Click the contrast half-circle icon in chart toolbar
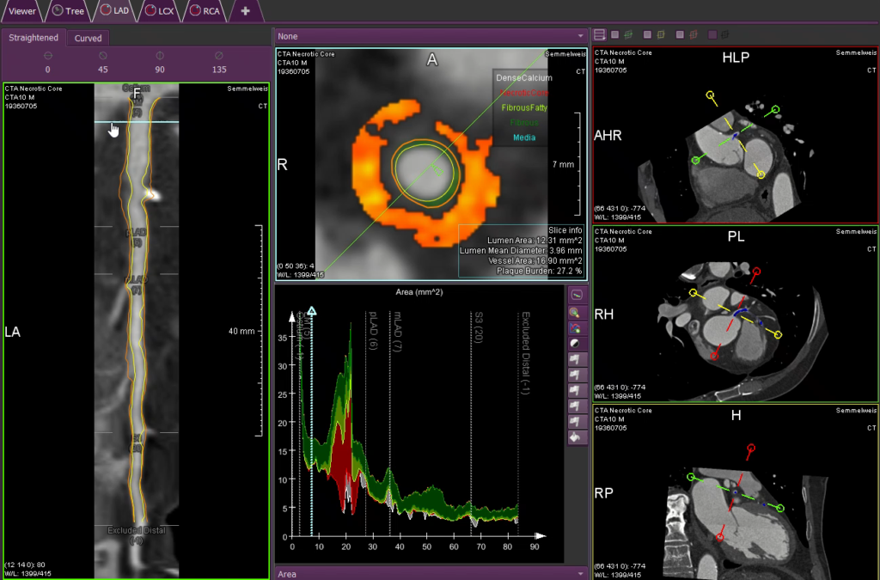 [x=577, y=343]
